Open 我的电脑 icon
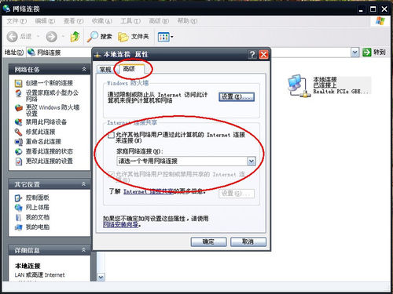Viewport: 393px width, 294px height. point(18,227)
